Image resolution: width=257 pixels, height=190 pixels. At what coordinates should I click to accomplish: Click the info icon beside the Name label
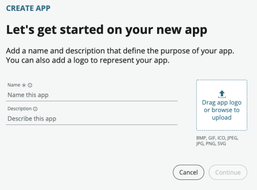(x=30, y=85)
